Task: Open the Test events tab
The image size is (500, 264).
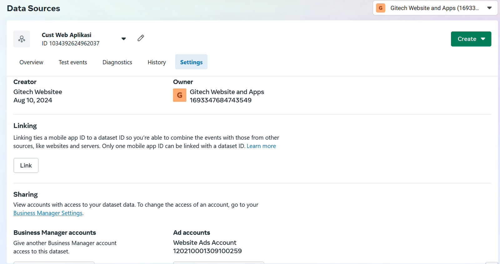Action: tap(73, 62)
